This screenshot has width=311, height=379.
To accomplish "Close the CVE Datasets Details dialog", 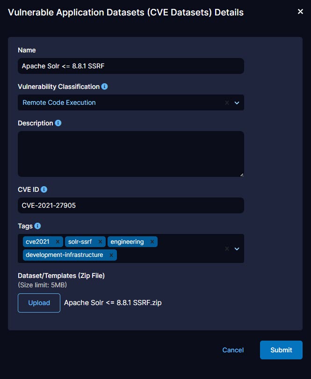I will pos(300,12).
